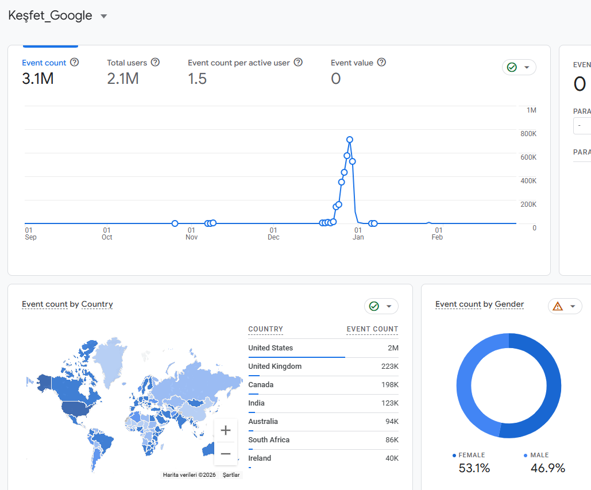Open dropdown arrow next to Gender warning

click(573, 306)
